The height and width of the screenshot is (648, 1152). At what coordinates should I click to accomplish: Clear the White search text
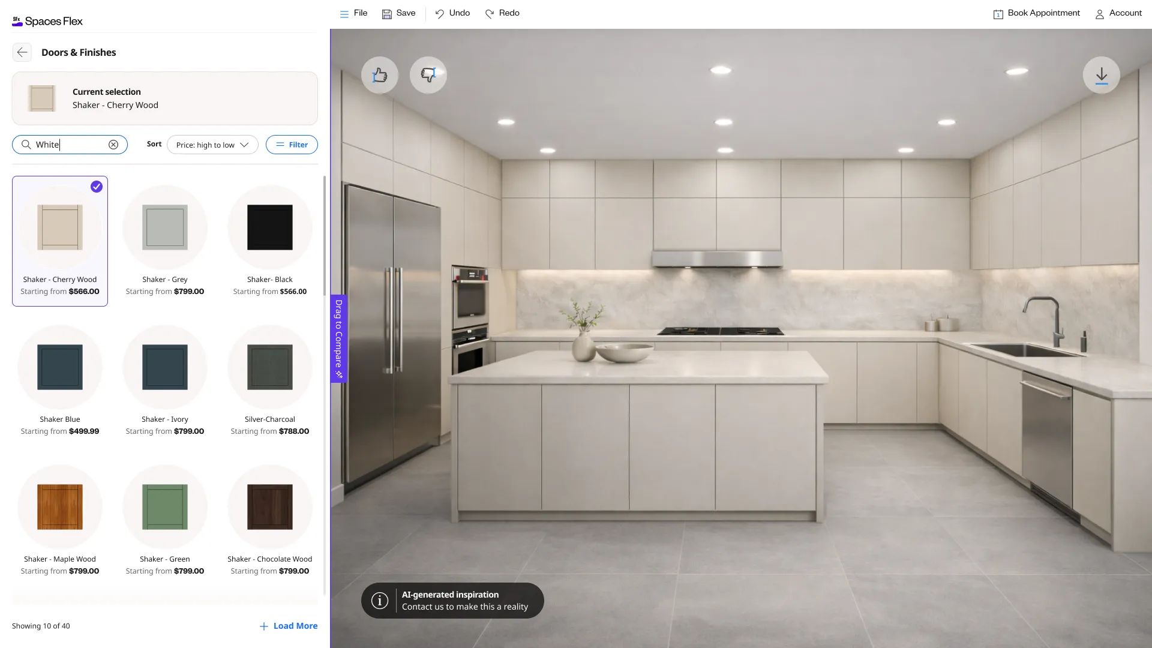click(113, 145)
